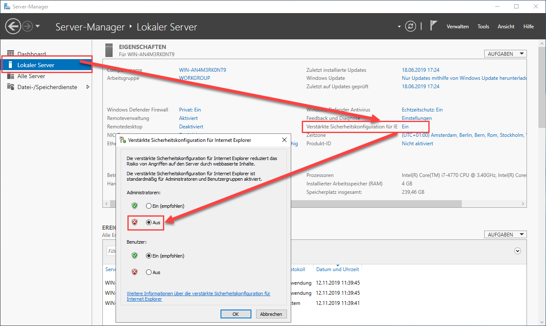Click the properties horizontal scrollbar
The image size is (546, 326).
[x=286, y=204]
